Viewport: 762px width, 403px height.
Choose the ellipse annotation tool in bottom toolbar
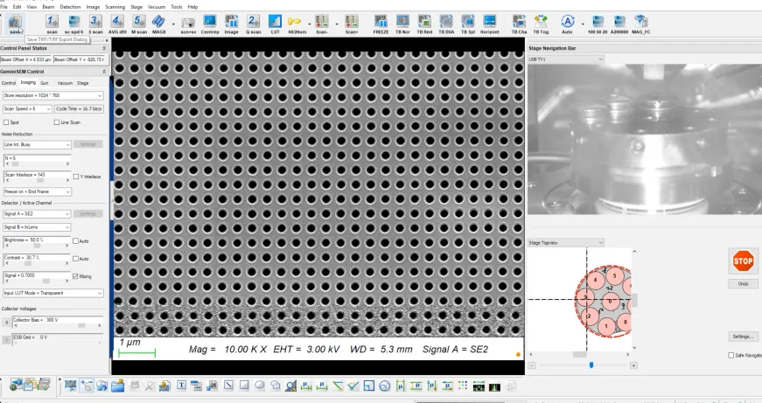click(x=260, y=386)
